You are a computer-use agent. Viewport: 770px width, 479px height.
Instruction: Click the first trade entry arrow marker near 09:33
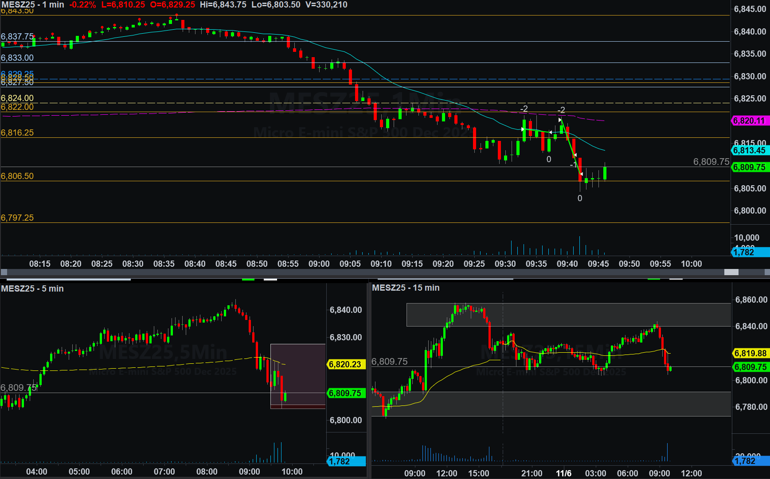coord(523,129)
